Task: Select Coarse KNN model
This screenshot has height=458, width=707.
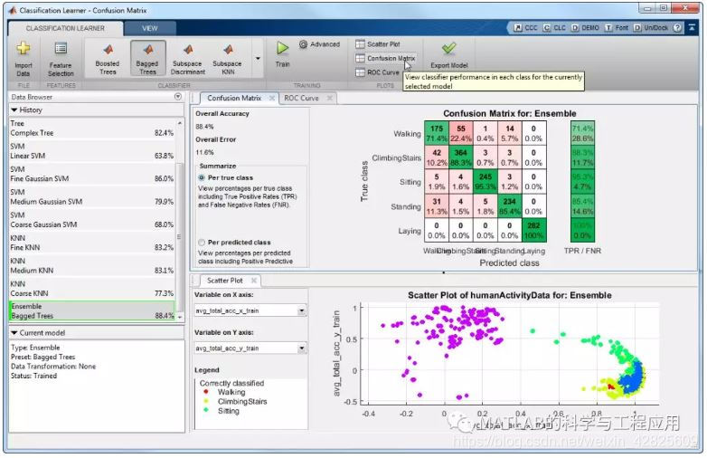Action: tap(92, 289)
